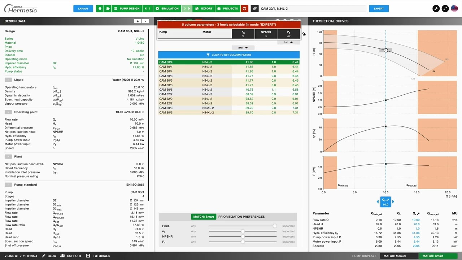Image resolution: width=462 pixels, height=260 pixels.
Task: Step back using the left arrow 1 button
Action: [x=147, y=9]
